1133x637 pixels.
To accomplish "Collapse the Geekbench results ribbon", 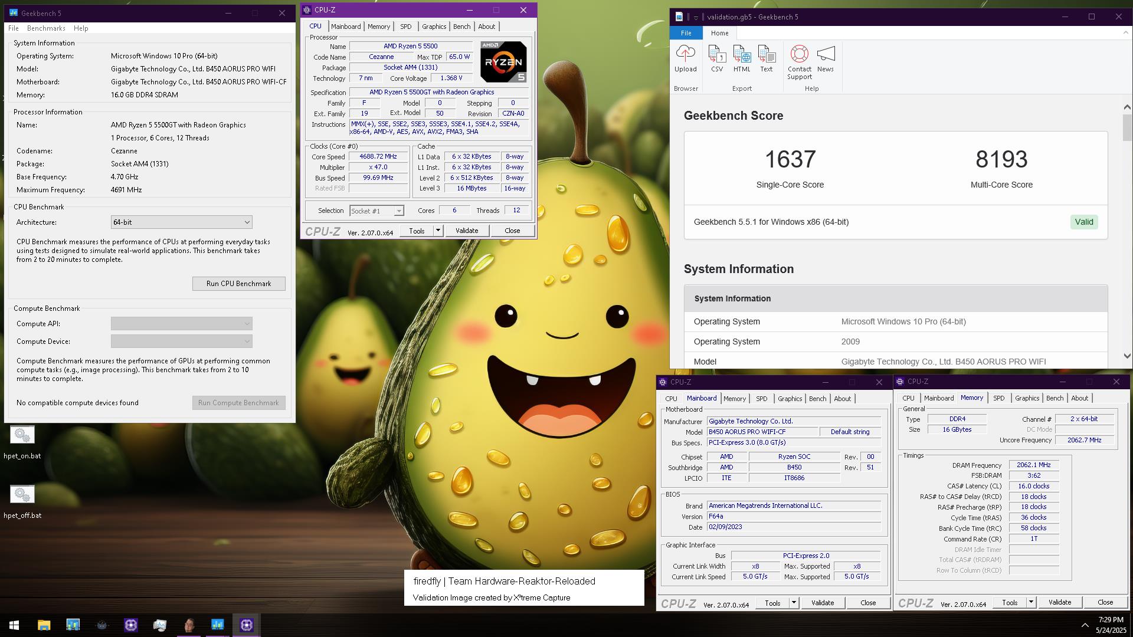I will [1125, 33].
